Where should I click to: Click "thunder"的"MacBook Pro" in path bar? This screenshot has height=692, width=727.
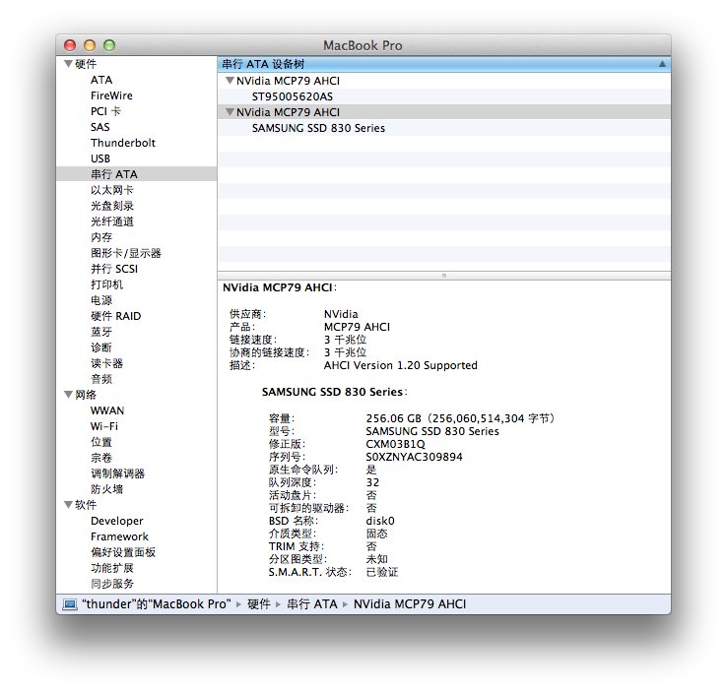157,604
